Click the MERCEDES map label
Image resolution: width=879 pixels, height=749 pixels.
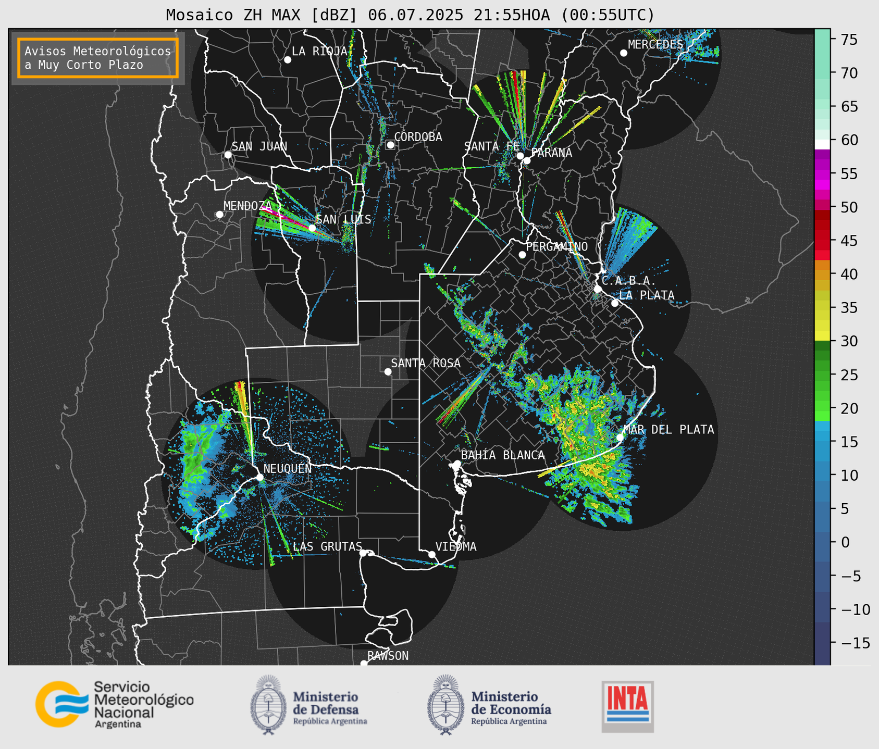pyautogui.click(x=655, y=44)
